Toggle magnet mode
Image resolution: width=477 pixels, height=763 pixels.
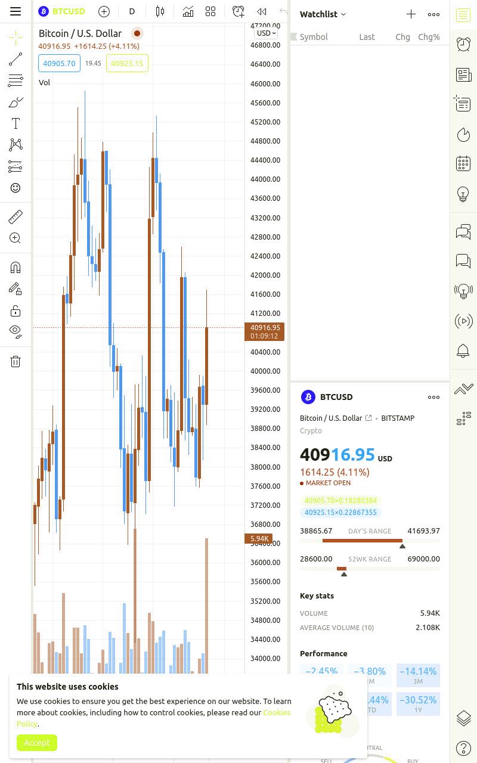(x=16, y=267)
